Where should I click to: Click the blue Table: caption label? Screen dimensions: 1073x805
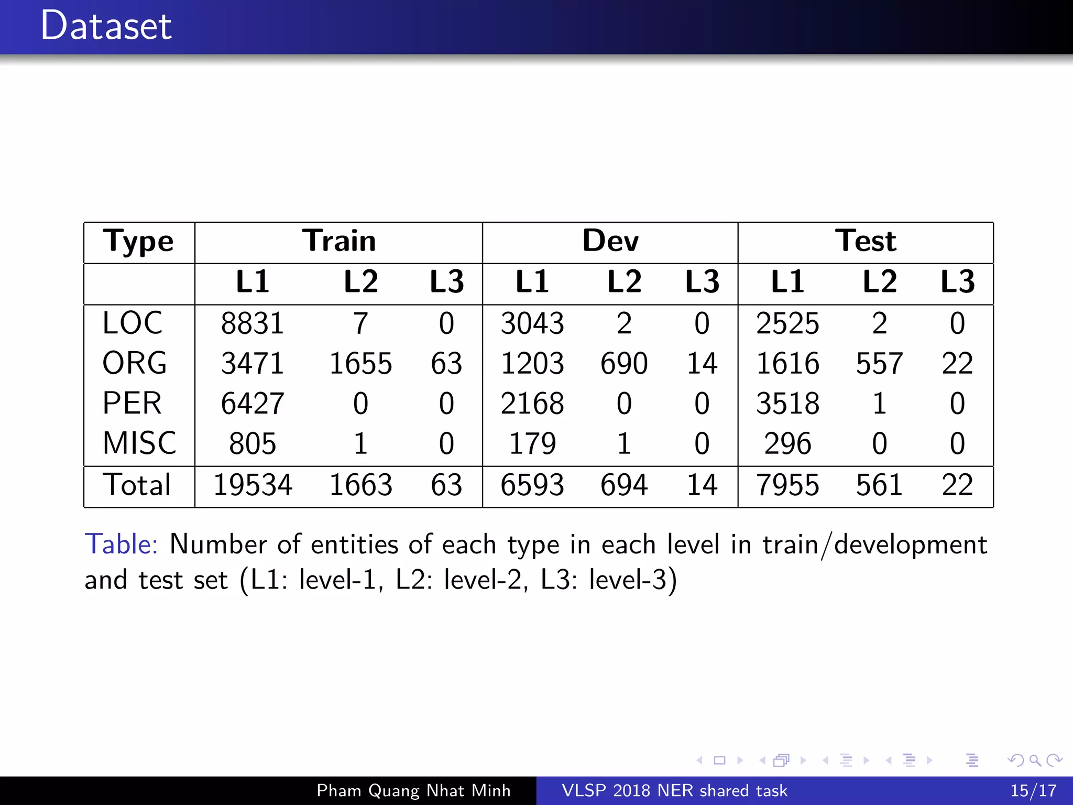click(x=122, y=544)
